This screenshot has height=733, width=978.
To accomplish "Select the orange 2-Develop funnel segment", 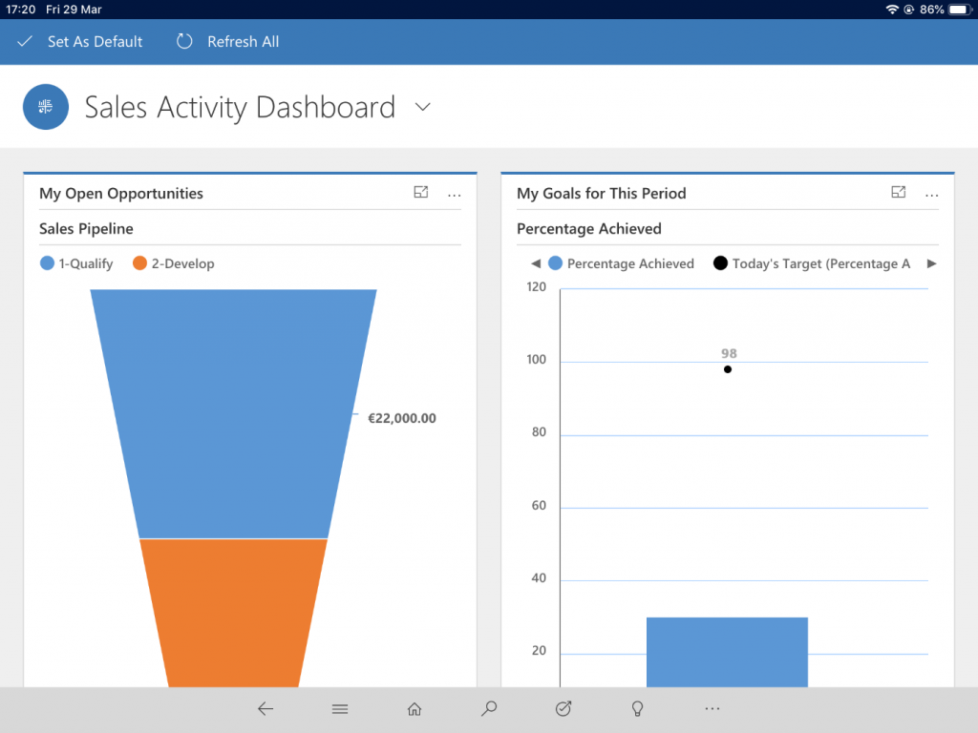I will (233, 611).
